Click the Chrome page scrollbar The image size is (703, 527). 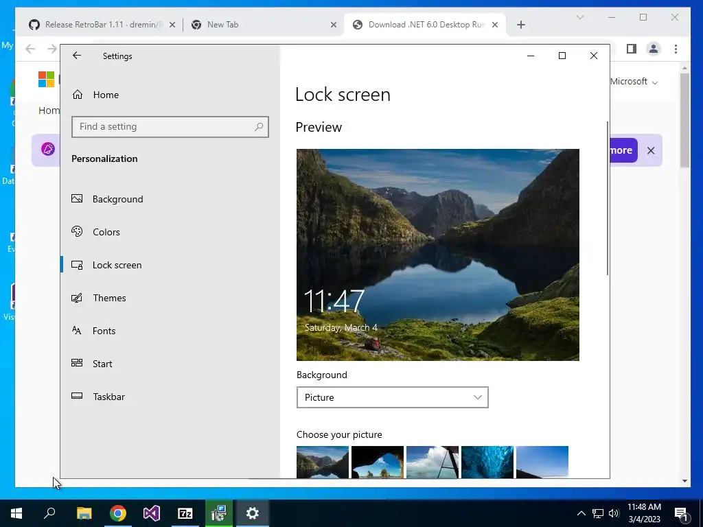tap(684, 120)
